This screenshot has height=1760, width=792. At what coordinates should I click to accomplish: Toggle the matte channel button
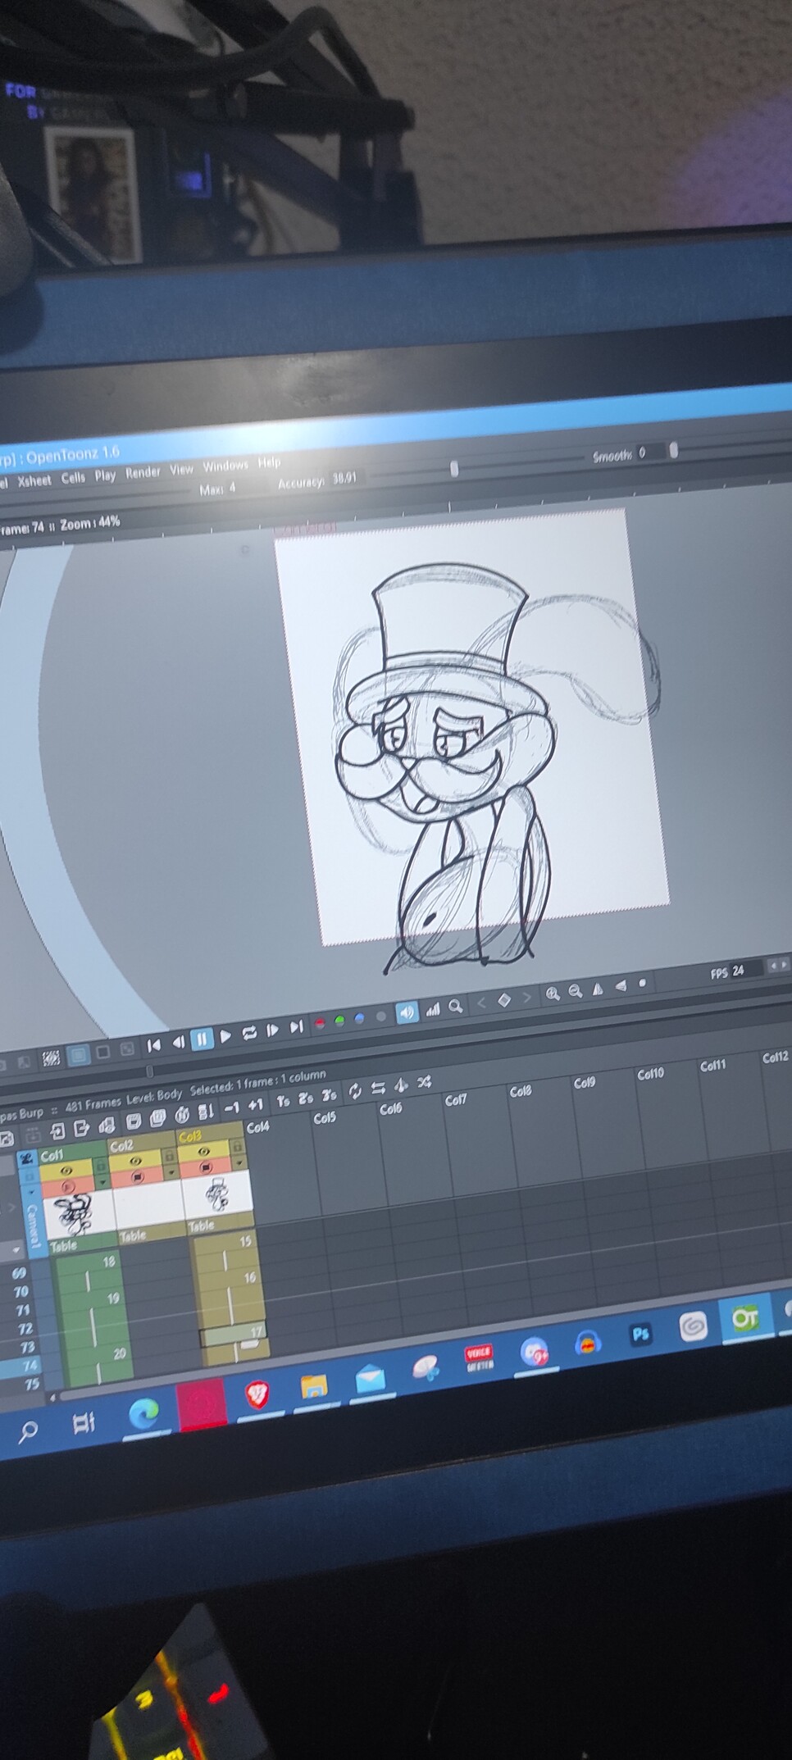380,1016
